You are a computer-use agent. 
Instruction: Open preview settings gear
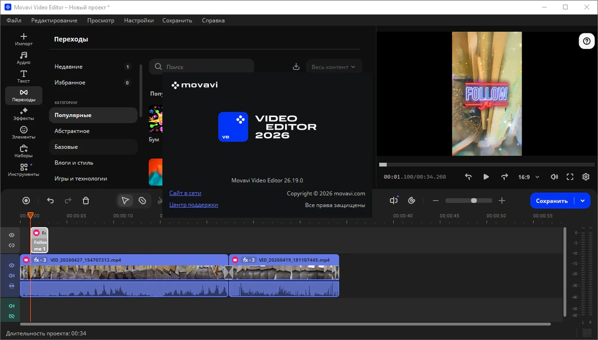coord(586,176)
